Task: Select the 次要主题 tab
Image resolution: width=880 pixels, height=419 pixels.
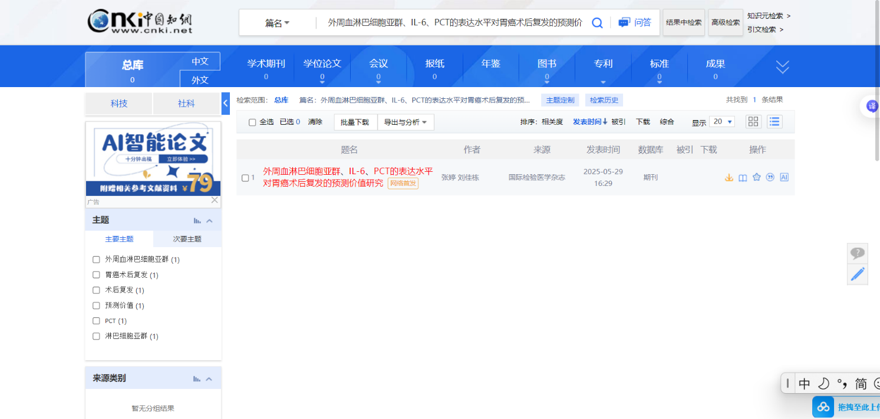Action: click(x=187, y=239)
